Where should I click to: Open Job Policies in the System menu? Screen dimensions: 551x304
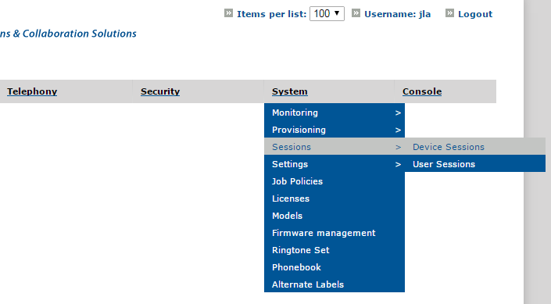point(335,181)
